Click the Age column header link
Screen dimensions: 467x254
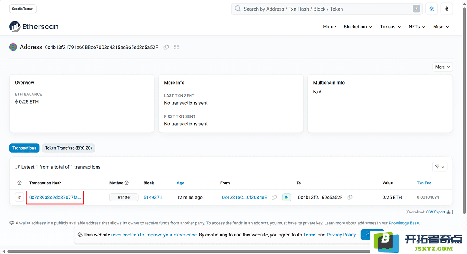click(181, 183)
